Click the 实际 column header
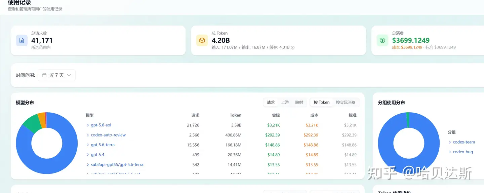484x193 pixels. tap(276, 115)
